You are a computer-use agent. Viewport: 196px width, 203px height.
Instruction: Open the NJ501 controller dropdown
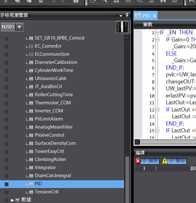point(20,27)
